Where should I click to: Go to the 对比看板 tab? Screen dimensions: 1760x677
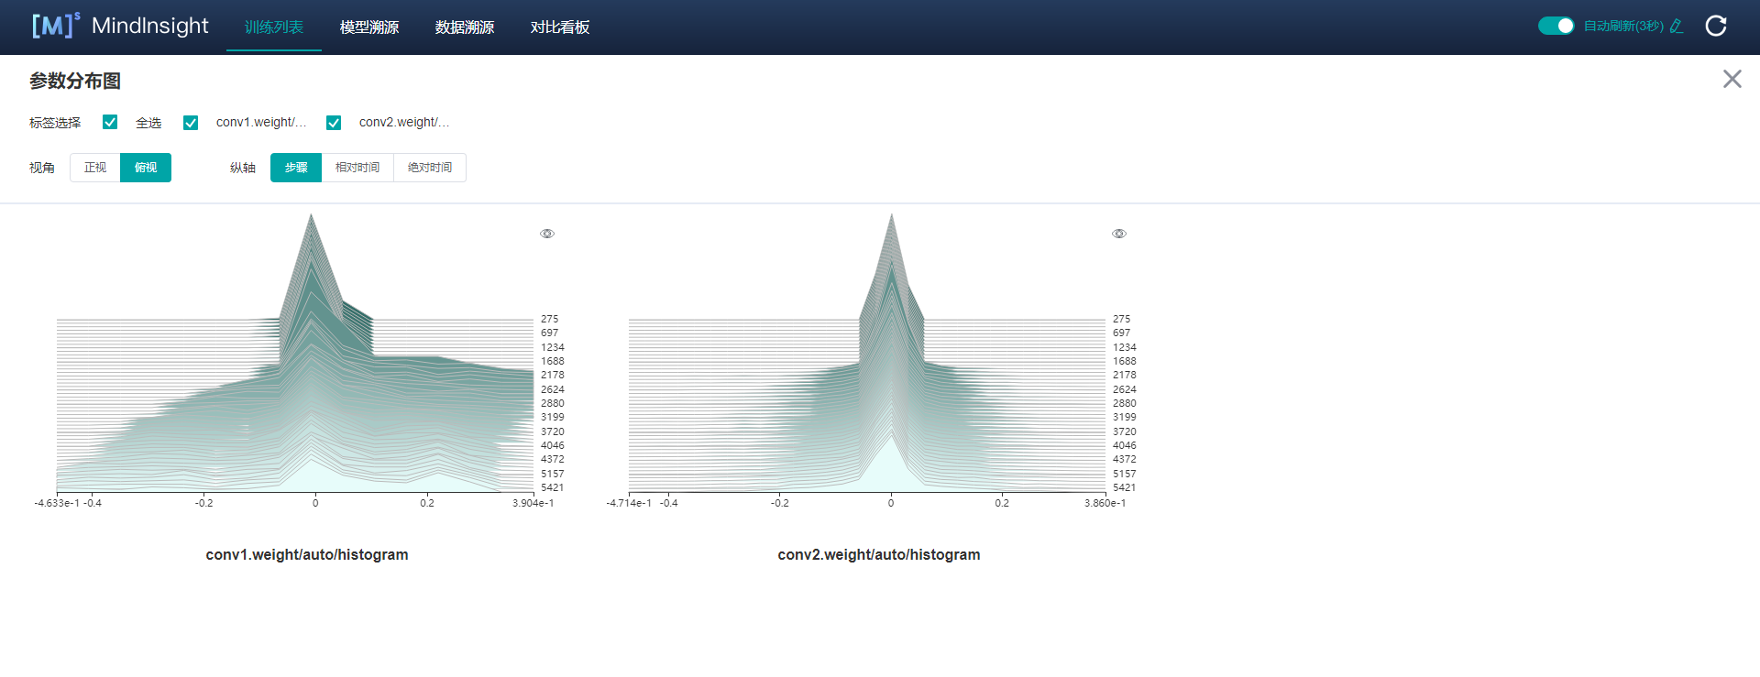click(560, 27)
